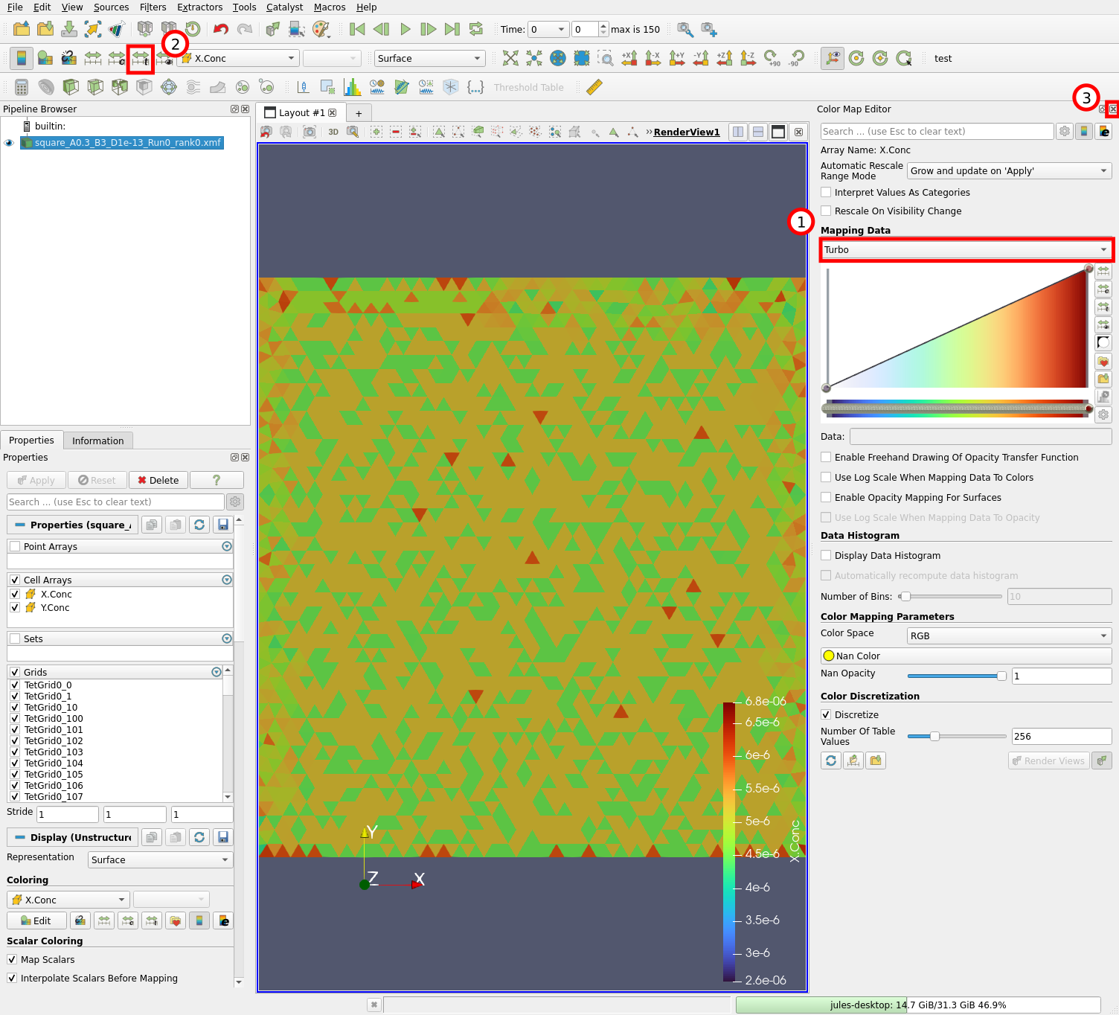Click Reset Camera icon
Screen dimensions: 1119x1015
point(510,58)
